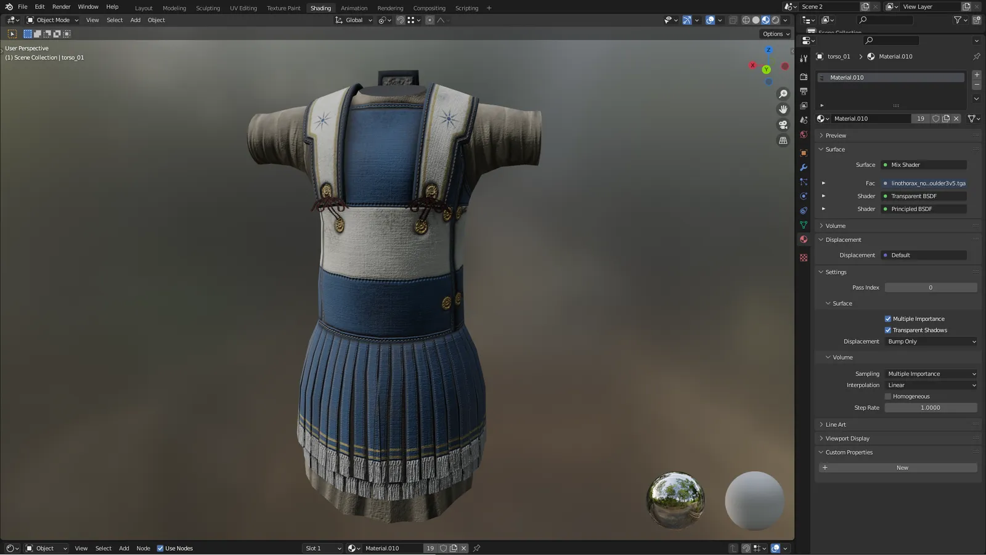Viewport: 986px width, 555px height.
Task: Open the World properties tab
Action: pos(804,135)
